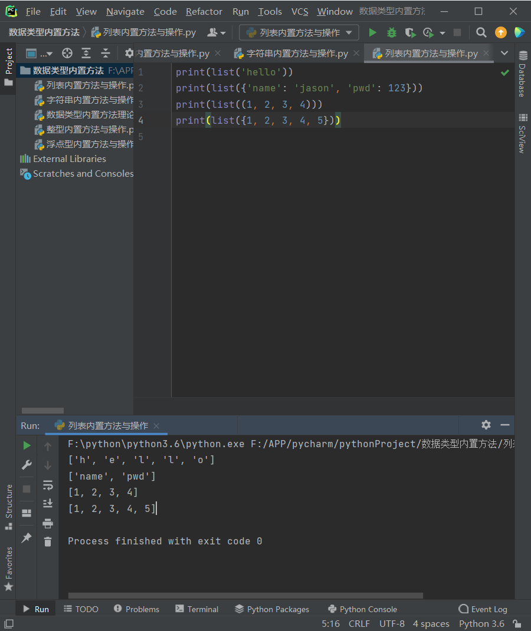Viewport: 531px width, 631px height.
Task: Open 浮点型内置方法与操作 file in tree
Action: pyautogui.click(x=84, y=144)
